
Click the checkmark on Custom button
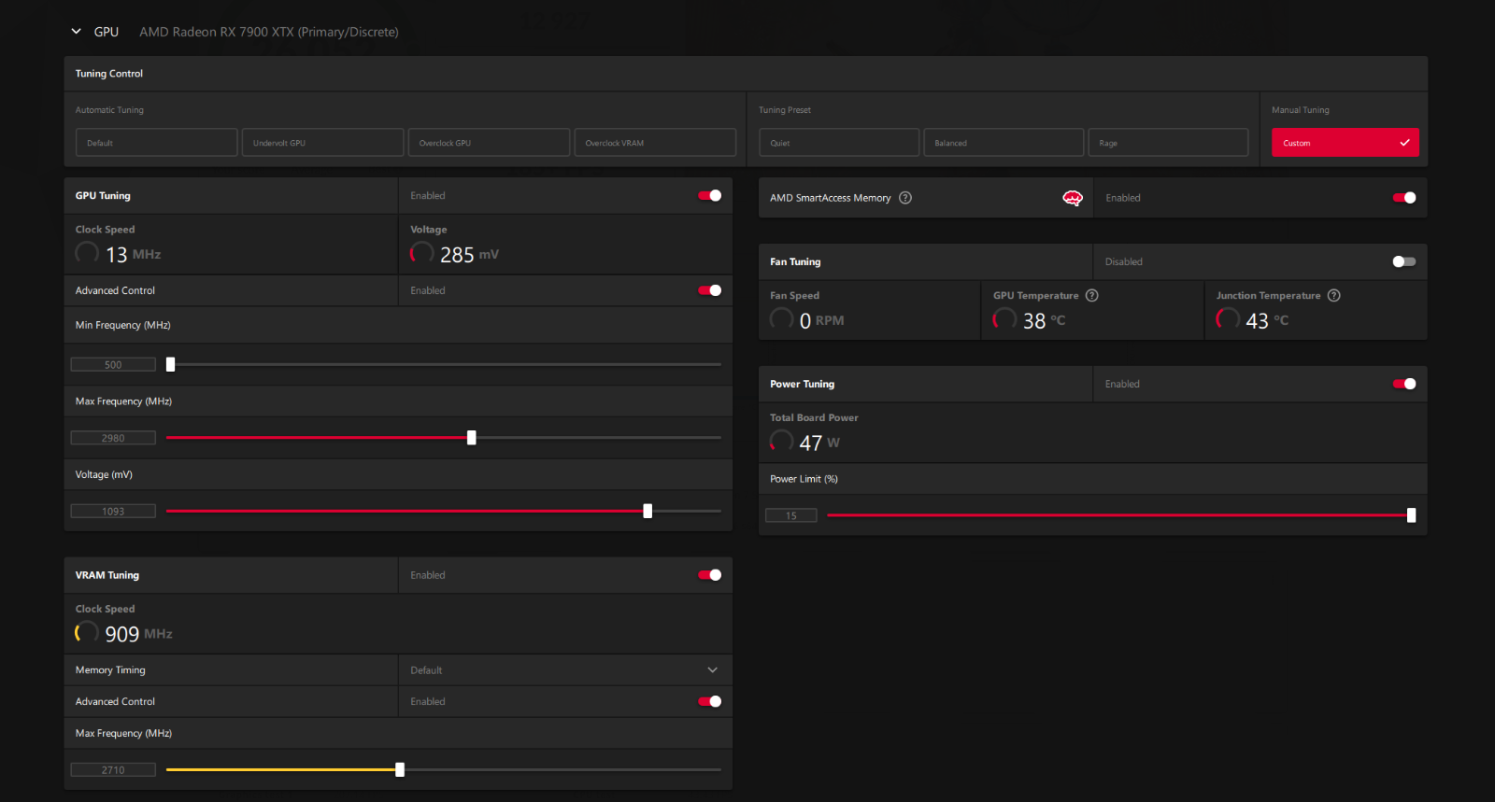pyautogui.click(x=1404, y=143)
